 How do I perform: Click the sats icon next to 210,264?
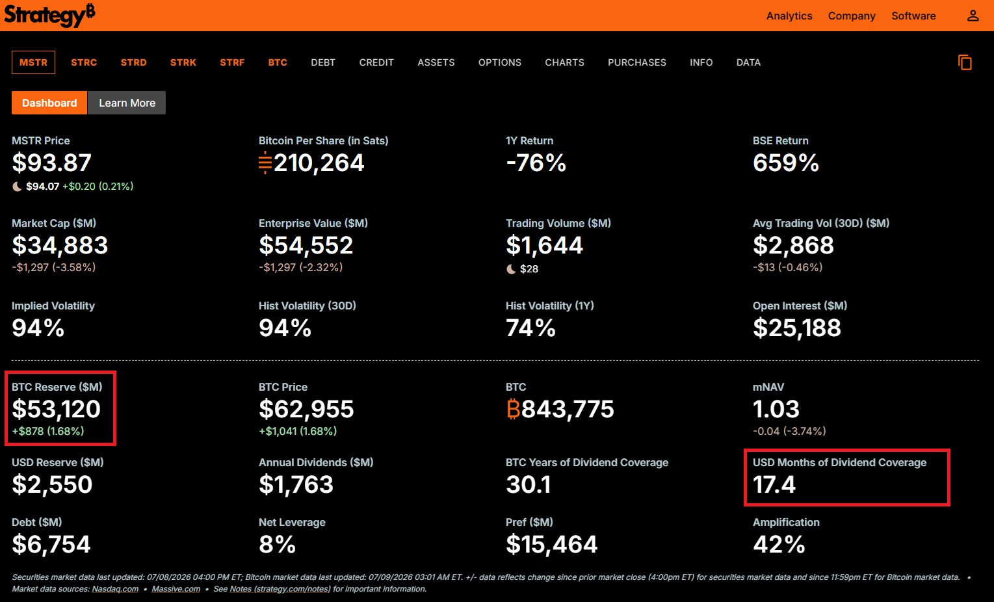(x=265, y=163)
